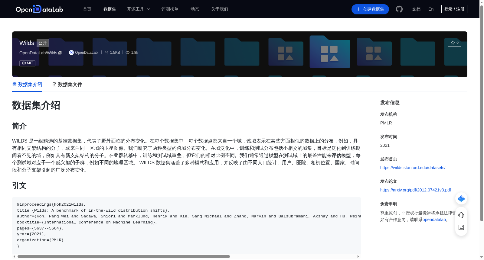Click the Wilds dataset title
The width and height of the screenshot is (484, 260).
click(x=27, y=43)
